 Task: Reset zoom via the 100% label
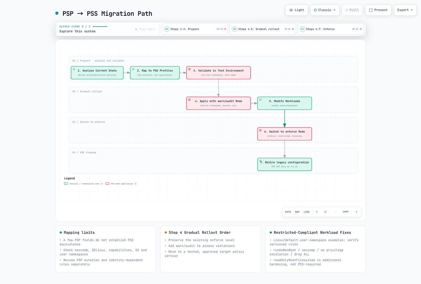pos(345,212)
